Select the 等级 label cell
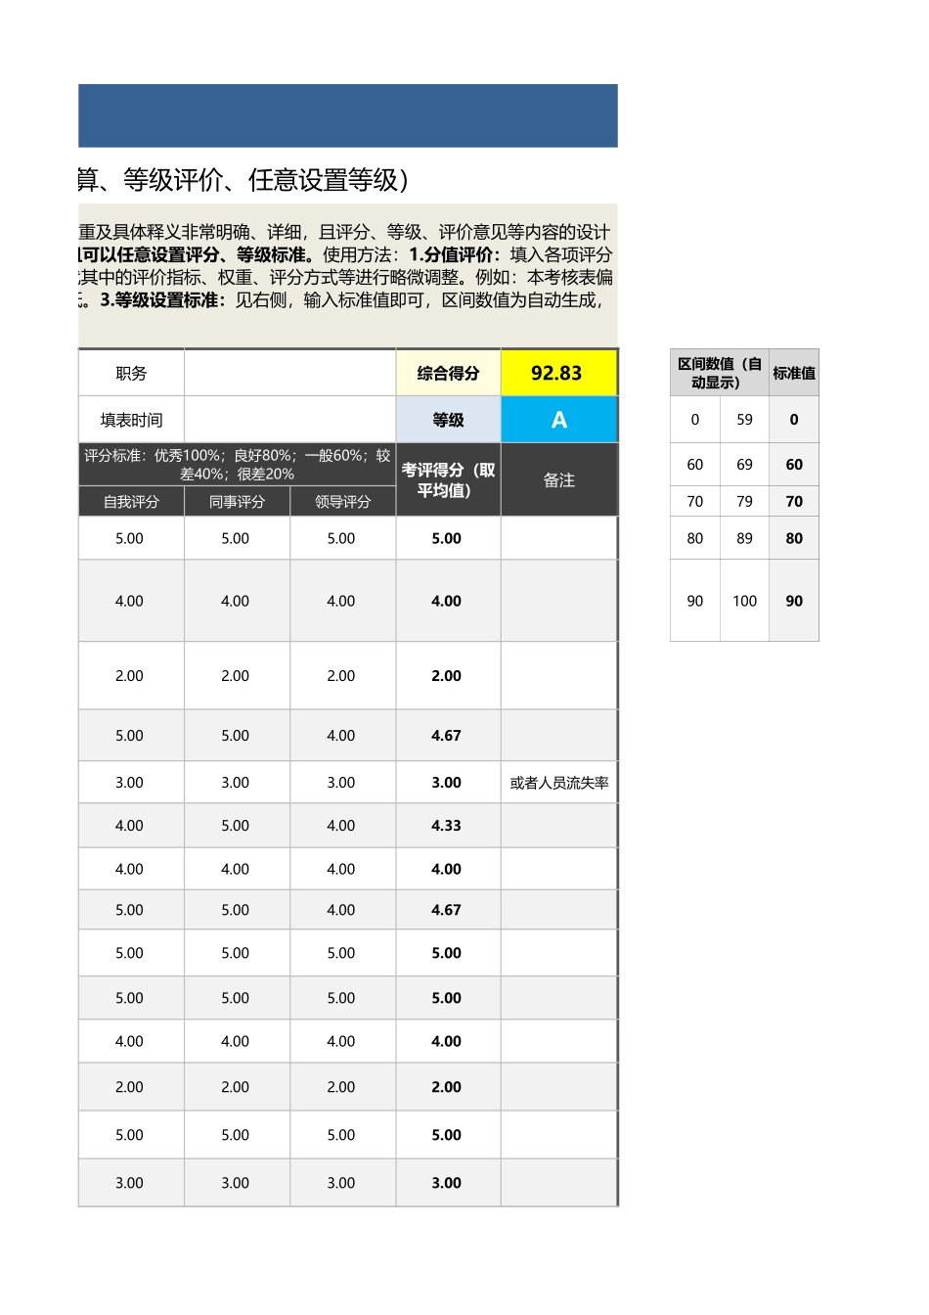Screen dimensions: 929x1315 (x=448, y=420)
